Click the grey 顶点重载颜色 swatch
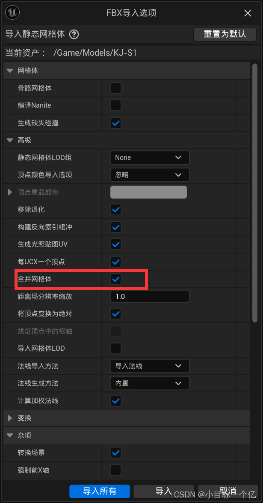Viewport: 263px width, 503px height. click(x=148, y=192)
